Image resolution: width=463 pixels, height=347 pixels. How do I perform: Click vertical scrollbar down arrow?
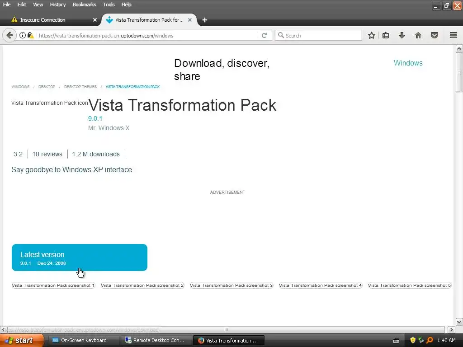pos(459,322)
